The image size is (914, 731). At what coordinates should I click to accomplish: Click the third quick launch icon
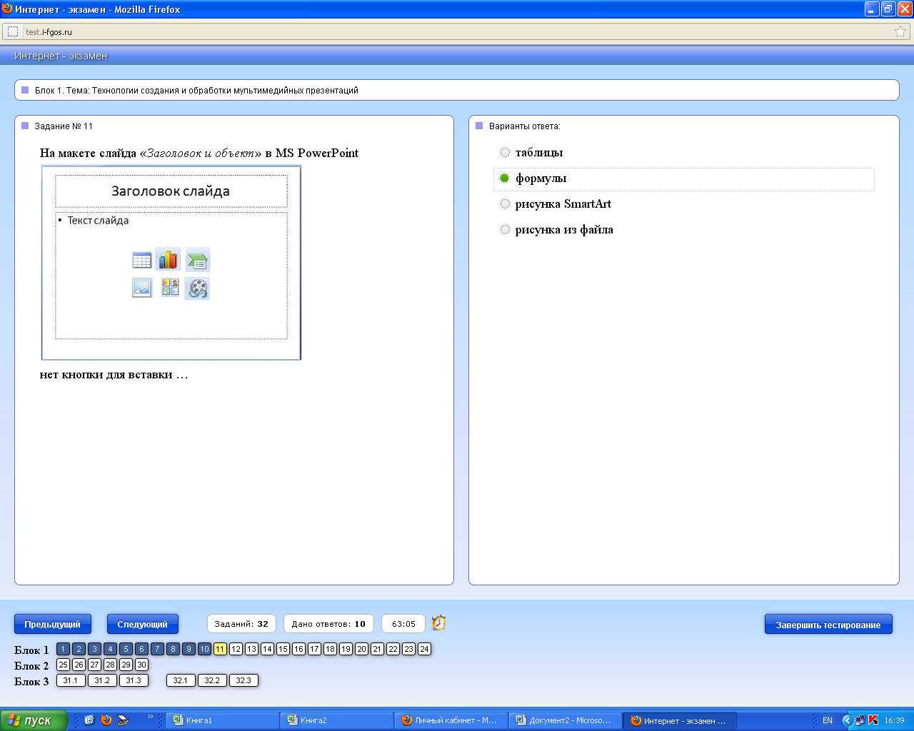(123, 720)
